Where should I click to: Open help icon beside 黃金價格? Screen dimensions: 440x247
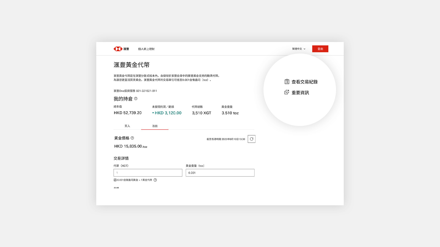[x=132, y=138]
